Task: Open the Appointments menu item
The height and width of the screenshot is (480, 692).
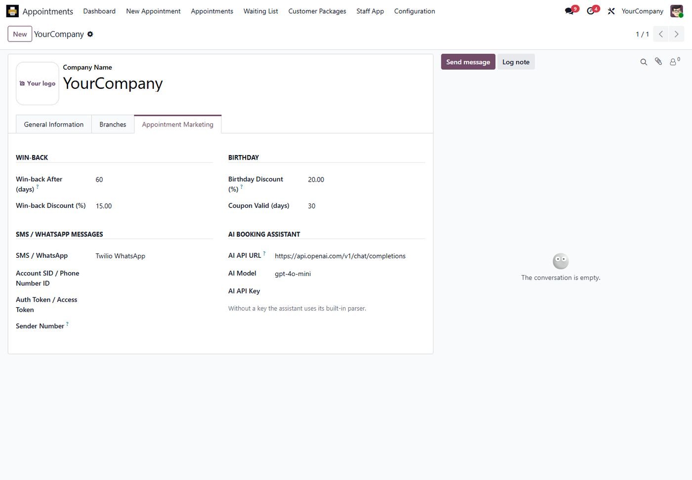Action: tap(212, 11)
